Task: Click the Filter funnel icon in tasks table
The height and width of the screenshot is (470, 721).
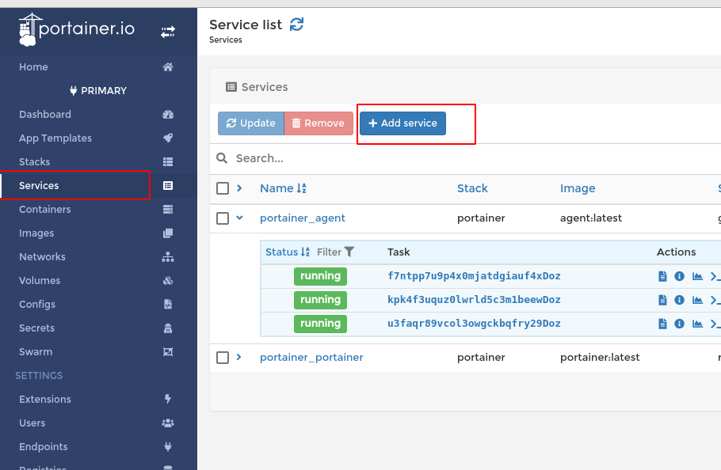Action: (349, 252)
